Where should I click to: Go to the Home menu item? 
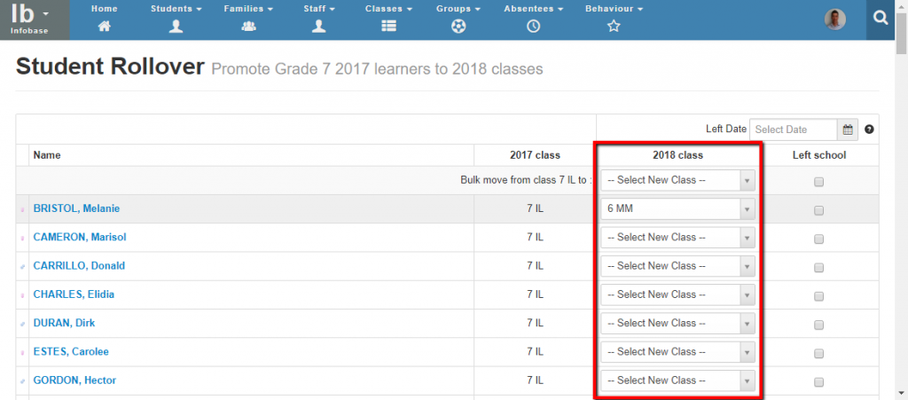click(x=105, y=9)
